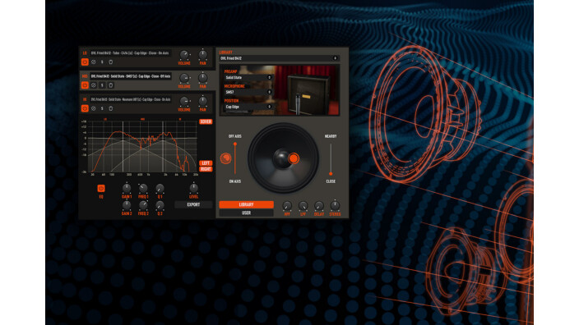Toggle the EQ power button
Screen dimensions: 579x325
(101, 188)
